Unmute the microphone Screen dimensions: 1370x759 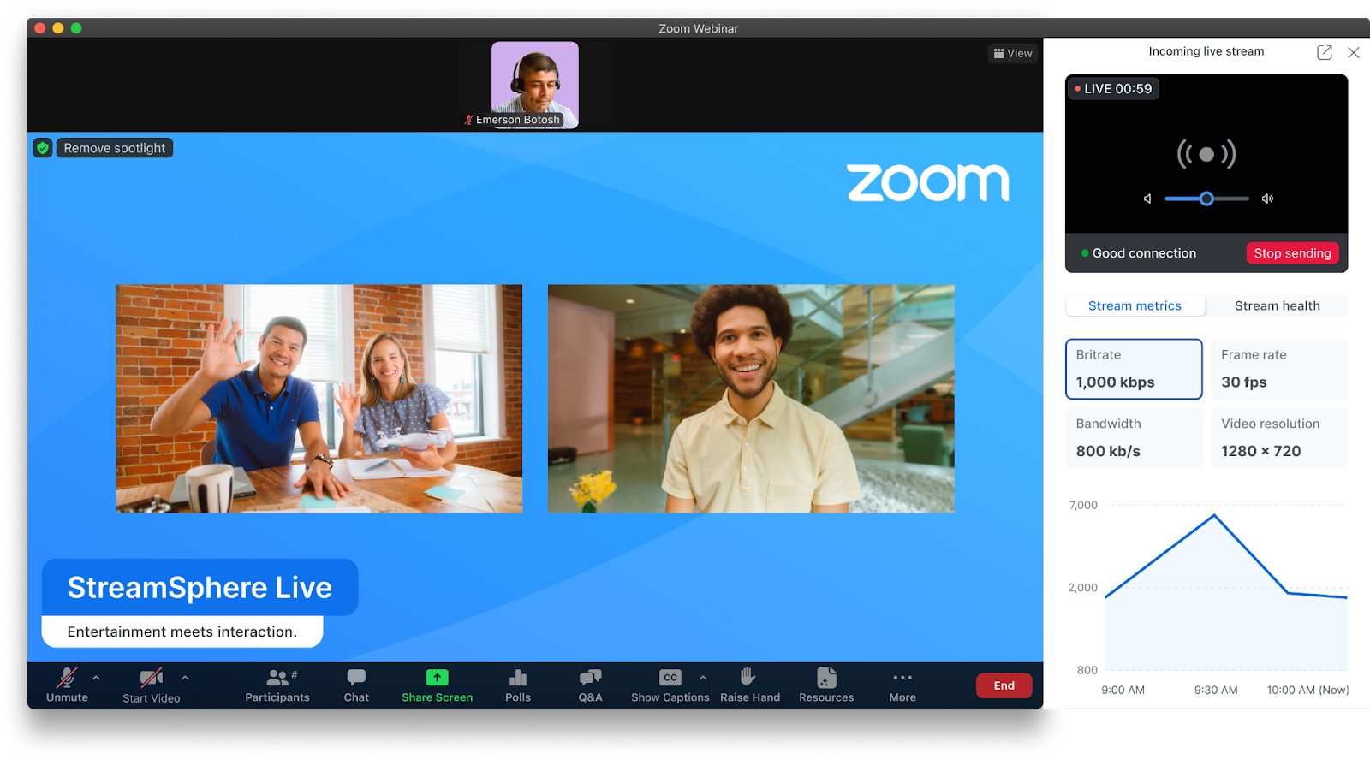coord(67,685)
